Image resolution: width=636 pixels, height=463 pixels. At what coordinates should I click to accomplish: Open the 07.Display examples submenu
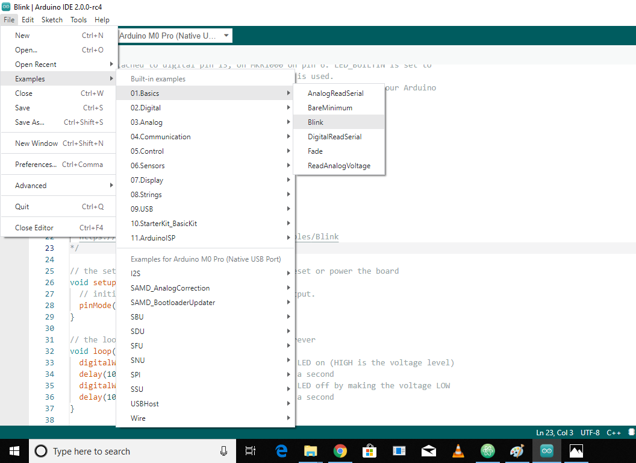[205, 180]
